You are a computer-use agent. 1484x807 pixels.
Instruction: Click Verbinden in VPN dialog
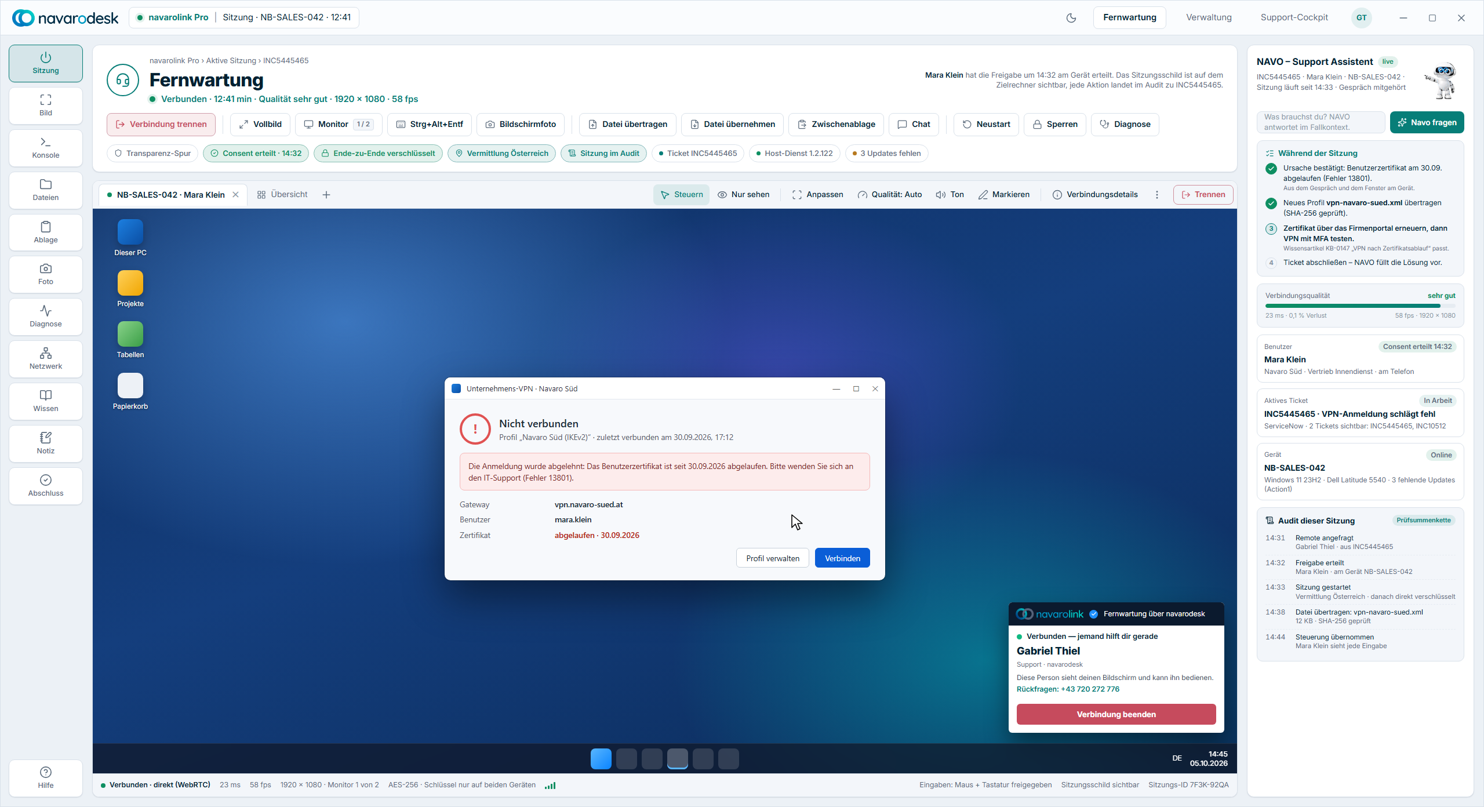click(x=842, y=558)
